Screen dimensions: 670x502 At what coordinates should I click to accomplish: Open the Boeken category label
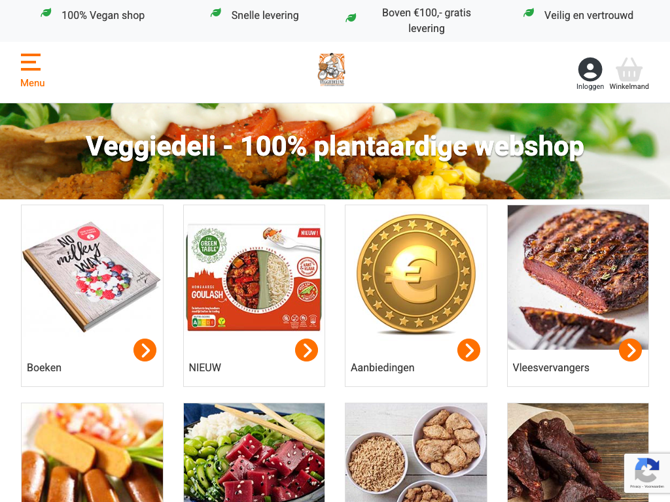(x=44, y=367)
